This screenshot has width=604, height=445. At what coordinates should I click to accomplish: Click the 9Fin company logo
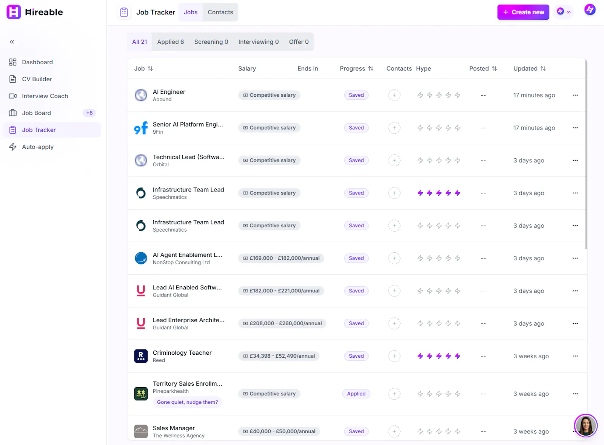tap(141, 128)
